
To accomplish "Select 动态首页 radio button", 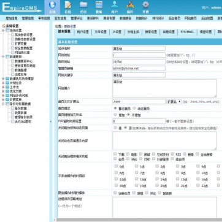I will [134, 108].
